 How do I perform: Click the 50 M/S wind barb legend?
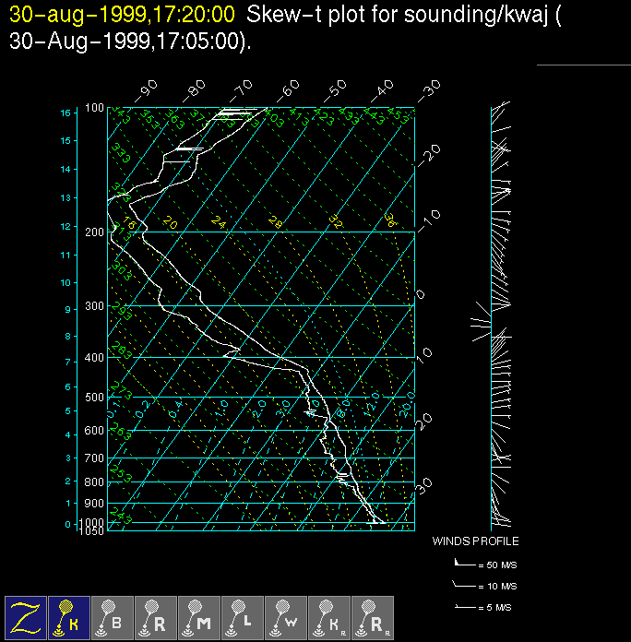click(x=476, y=562)
